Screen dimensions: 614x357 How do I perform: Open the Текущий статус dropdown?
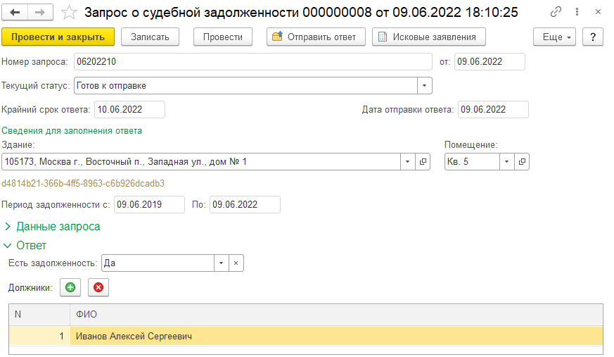[x=424, y=86]
